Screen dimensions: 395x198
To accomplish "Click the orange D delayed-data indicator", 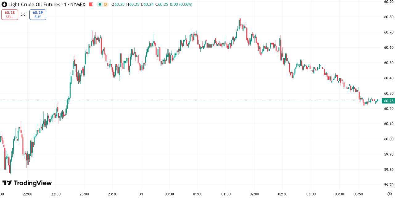I will point(105,5).
